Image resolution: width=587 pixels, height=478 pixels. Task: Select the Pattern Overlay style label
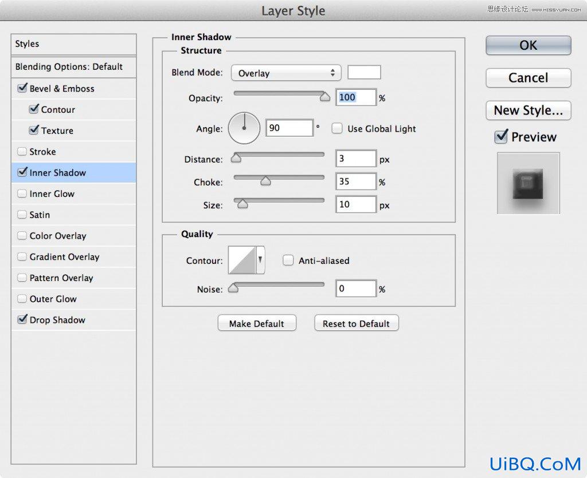(x=61, y=278)
